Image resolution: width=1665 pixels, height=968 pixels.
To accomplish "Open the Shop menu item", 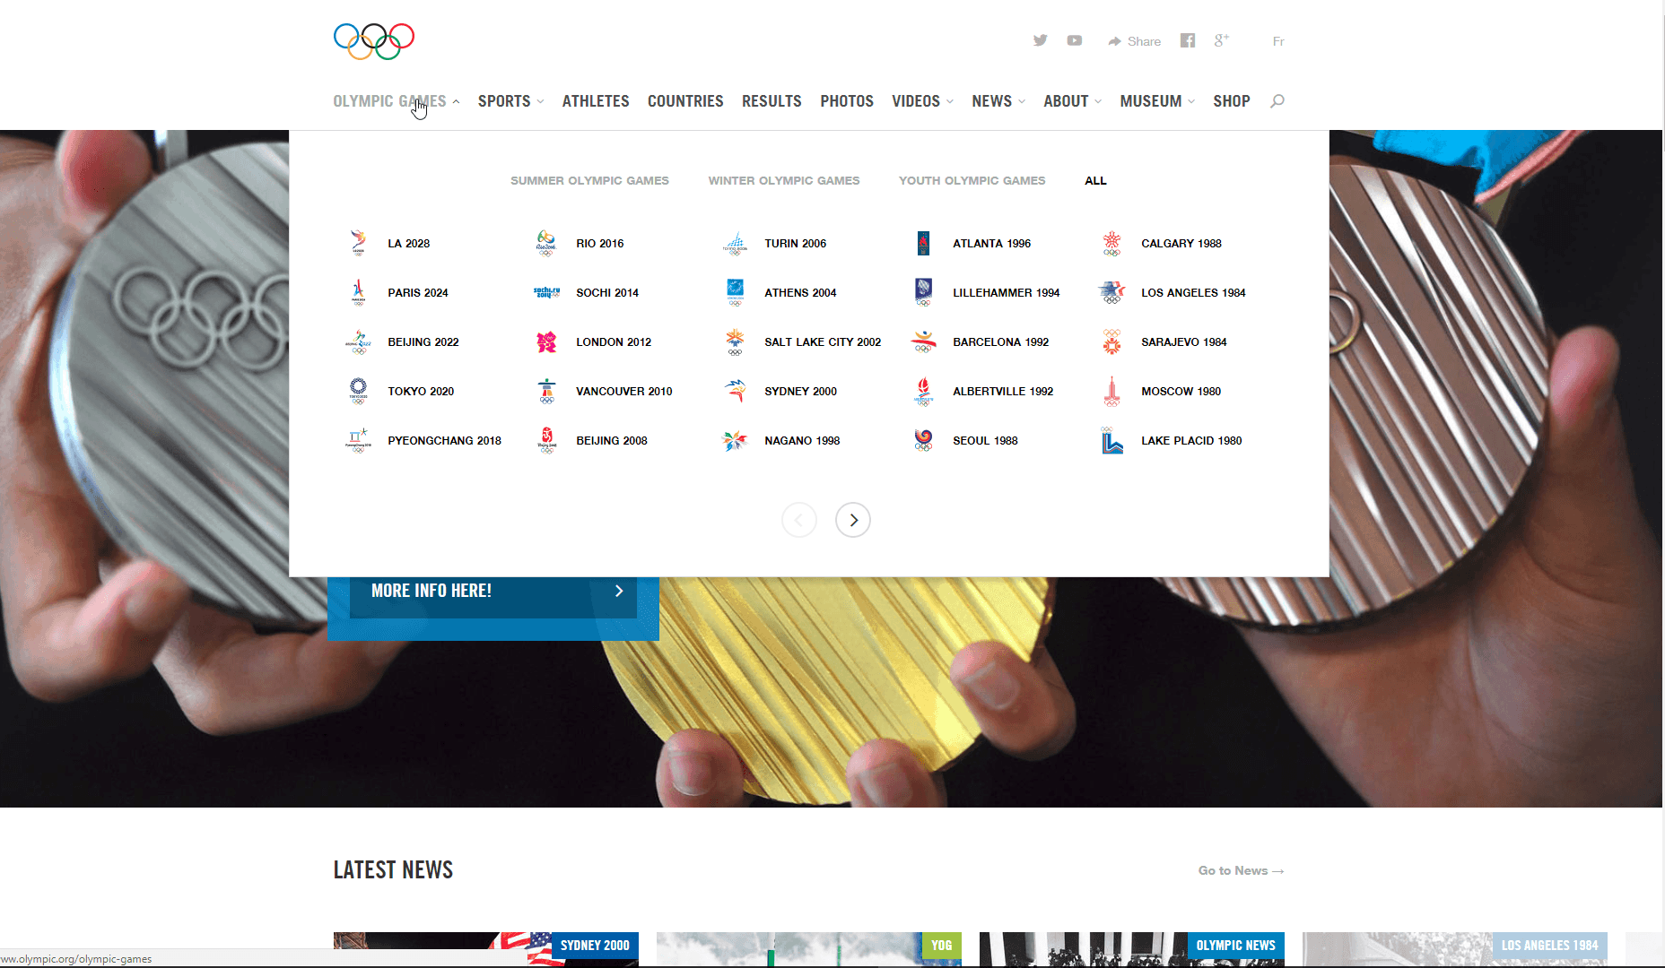I will 1232,101.
